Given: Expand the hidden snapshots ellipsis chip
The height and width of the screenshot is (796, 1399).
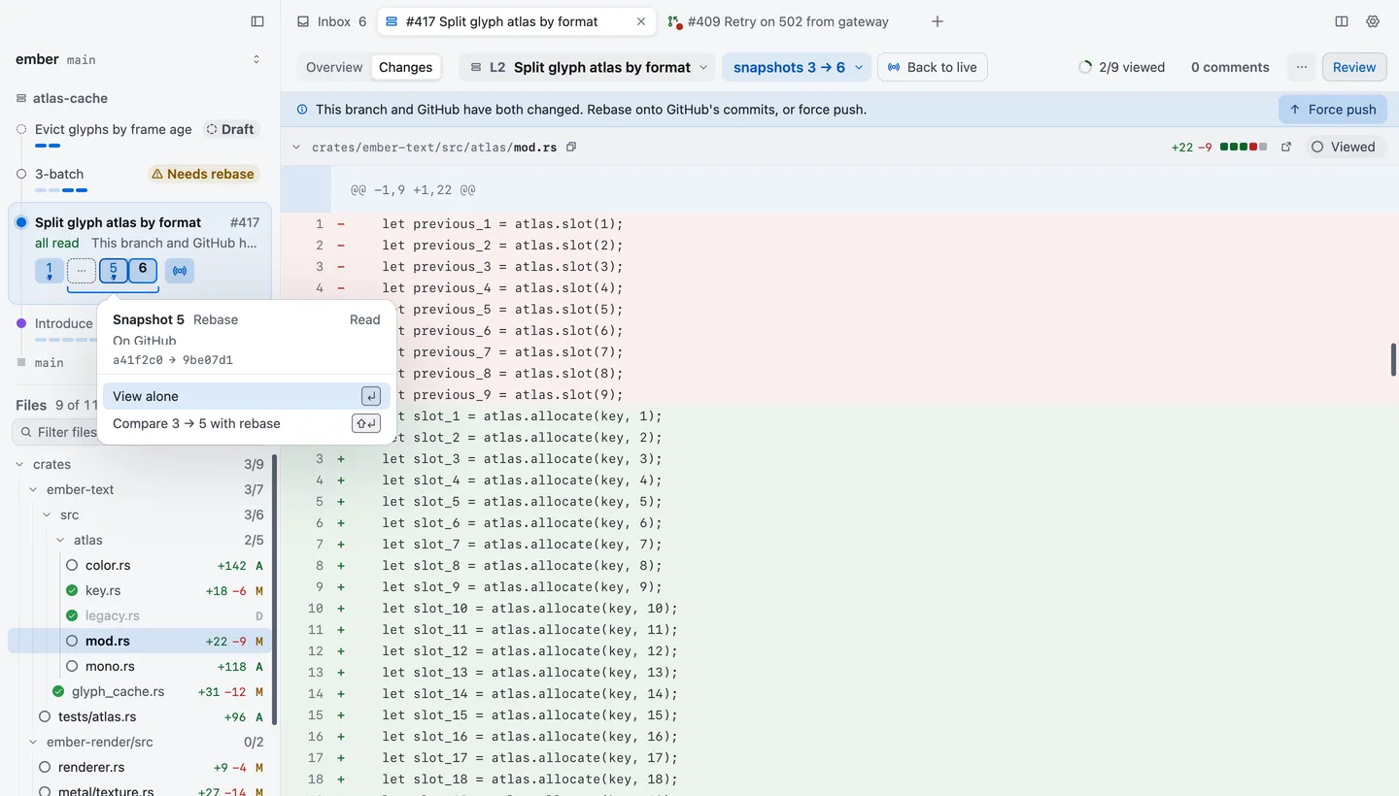Looking at the screenshot, I should coord(82,271).
